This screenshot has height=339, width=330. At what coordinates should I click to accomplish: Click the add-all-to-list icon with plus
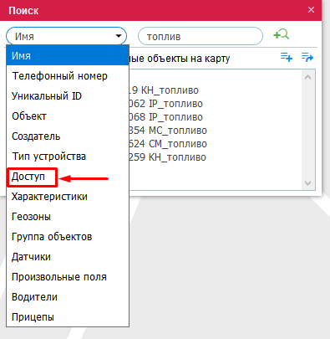[287, 57]
